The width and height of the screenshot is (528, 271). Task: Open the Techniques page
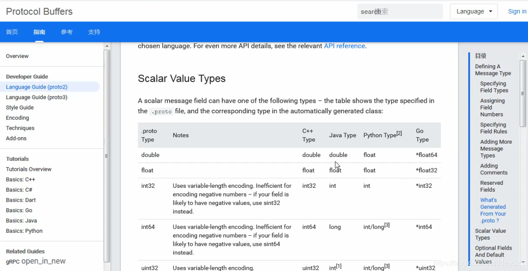[x=20, y=128]
